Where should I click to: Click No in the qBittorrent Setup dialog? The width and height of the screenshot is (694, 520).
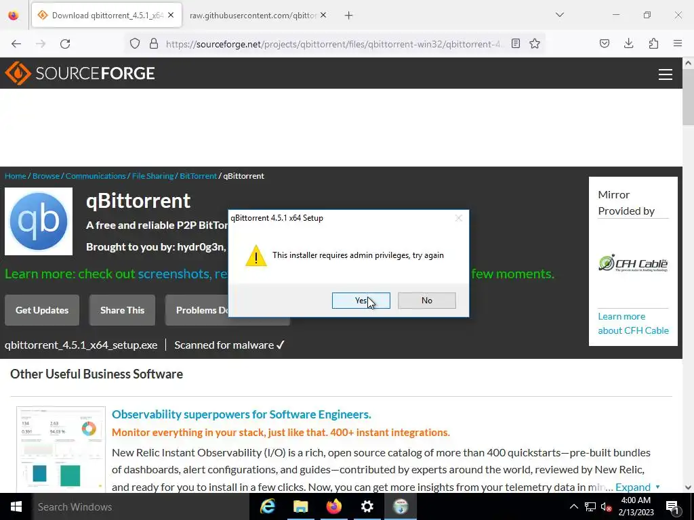(427, 301)
